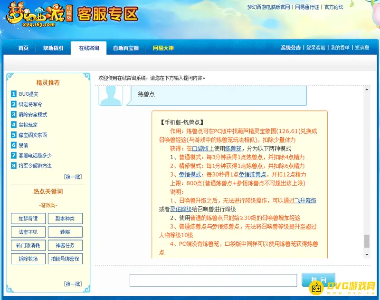
Task: Open the 网易大神 tab
Action: (163, 48)
